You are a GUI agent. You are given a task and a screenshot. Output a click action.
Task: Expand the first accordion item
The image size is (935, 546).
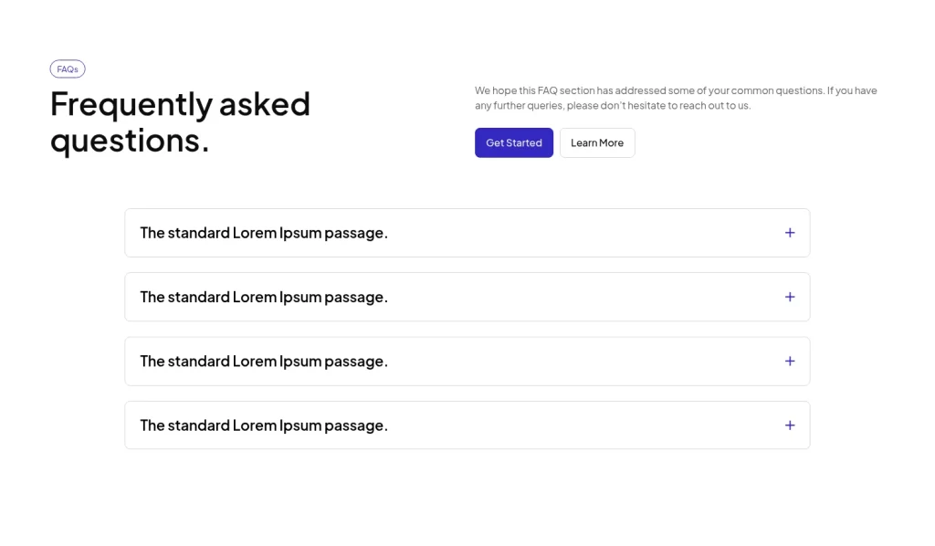pyautogui.click(x=467, y=233)
